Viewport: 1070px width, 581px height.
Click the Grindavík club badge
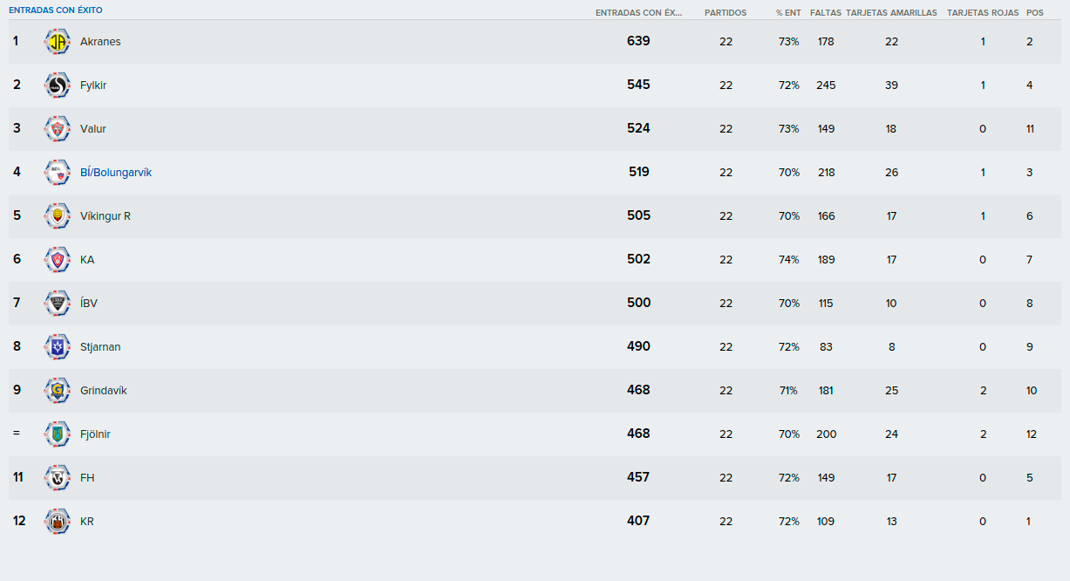point(58,391)
